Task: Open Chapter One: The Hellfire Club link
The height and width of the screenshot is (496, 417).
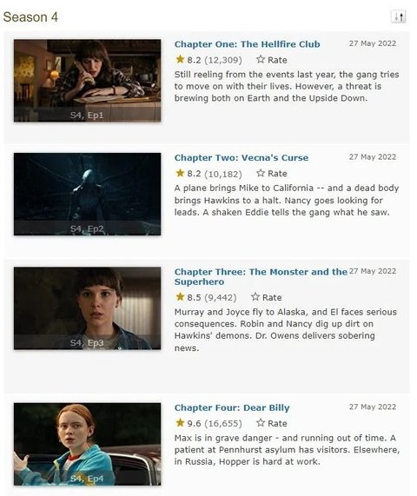Action: pos(247,44)
